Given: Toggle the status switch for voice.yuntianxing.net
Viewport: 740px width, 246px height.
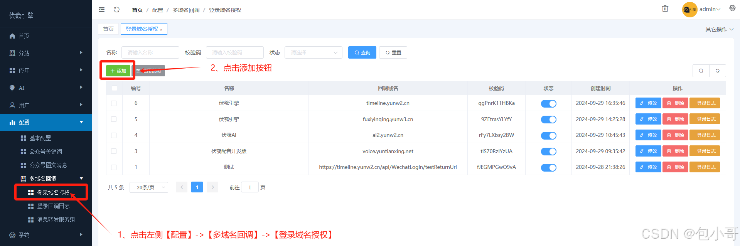Looking at the screenshot, I should 548,152.
